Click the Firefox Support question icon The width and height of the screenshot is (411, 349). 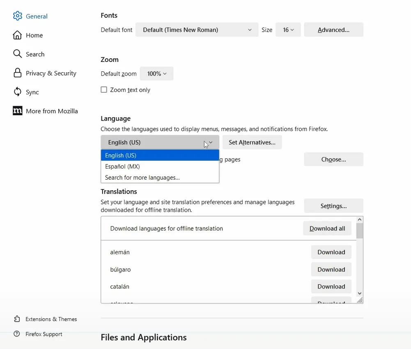point(17,334)
